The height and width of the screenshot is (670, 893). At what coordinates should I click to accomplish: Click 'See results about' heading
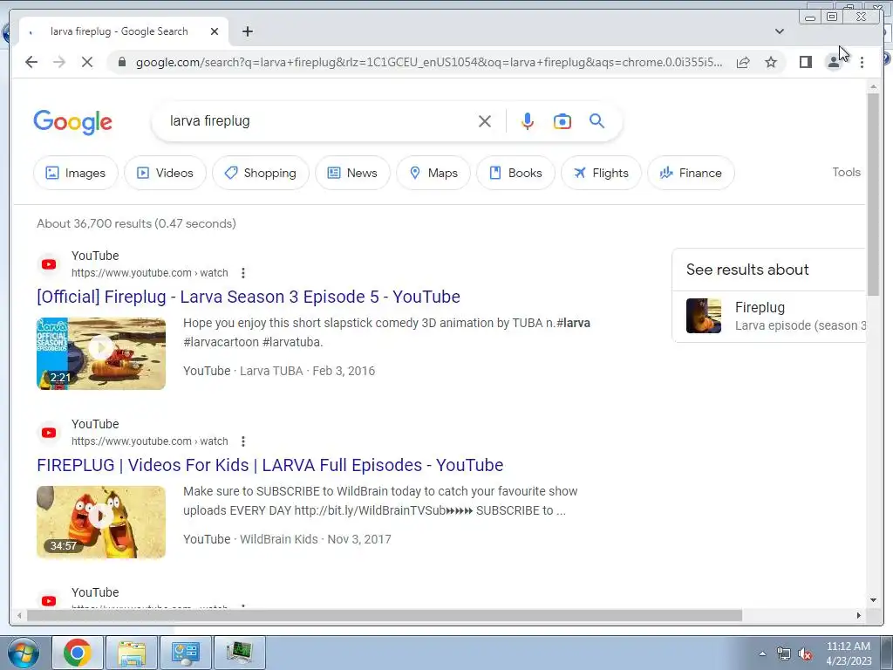[x=747, y=270]
